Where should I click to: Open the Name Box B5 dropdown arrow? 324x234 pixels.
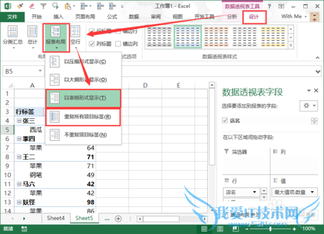(x=40, y=71)
